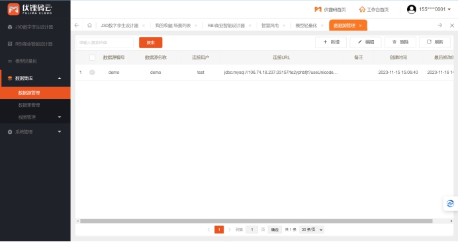Click the close-all tabs X icon
The width and height of the screenshot is (458, 242).
[x=452, y=25]
